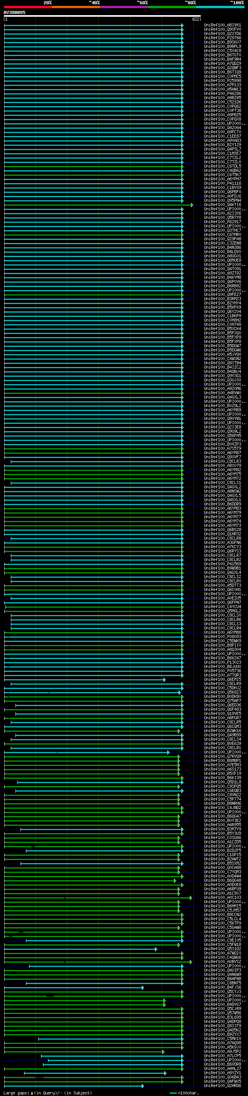Select the UniRef100_P25998 label
Screen dimensions: 248x1096
point(222,80)
